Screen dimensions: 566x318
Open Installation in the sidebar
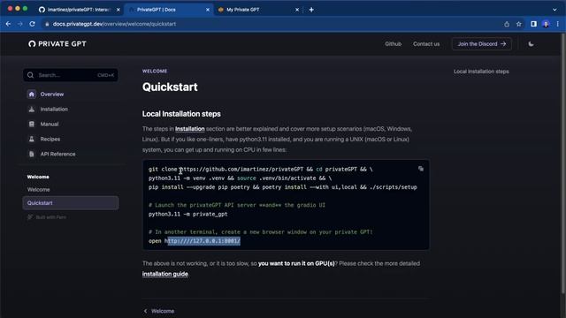pos(54,110)
